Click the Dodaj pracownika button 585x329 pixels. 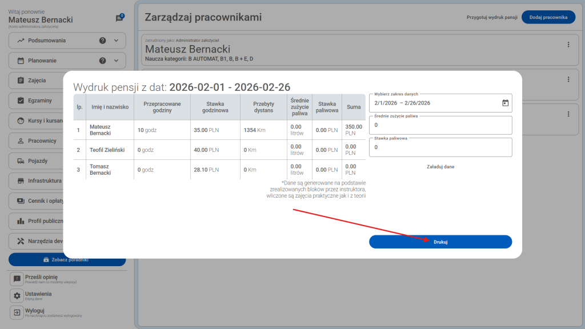[x=548, y=18]
